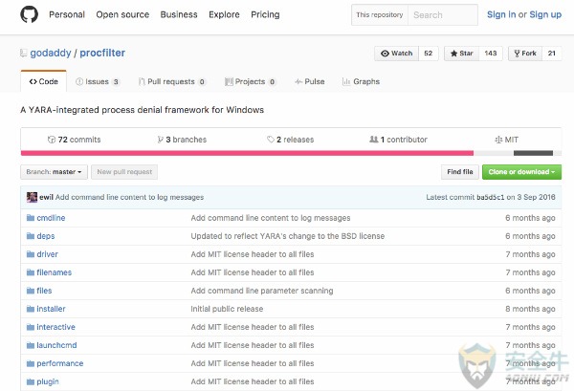Click the MIT license scale icon
This screenshot has height=391, width=574.
(498, 140)
